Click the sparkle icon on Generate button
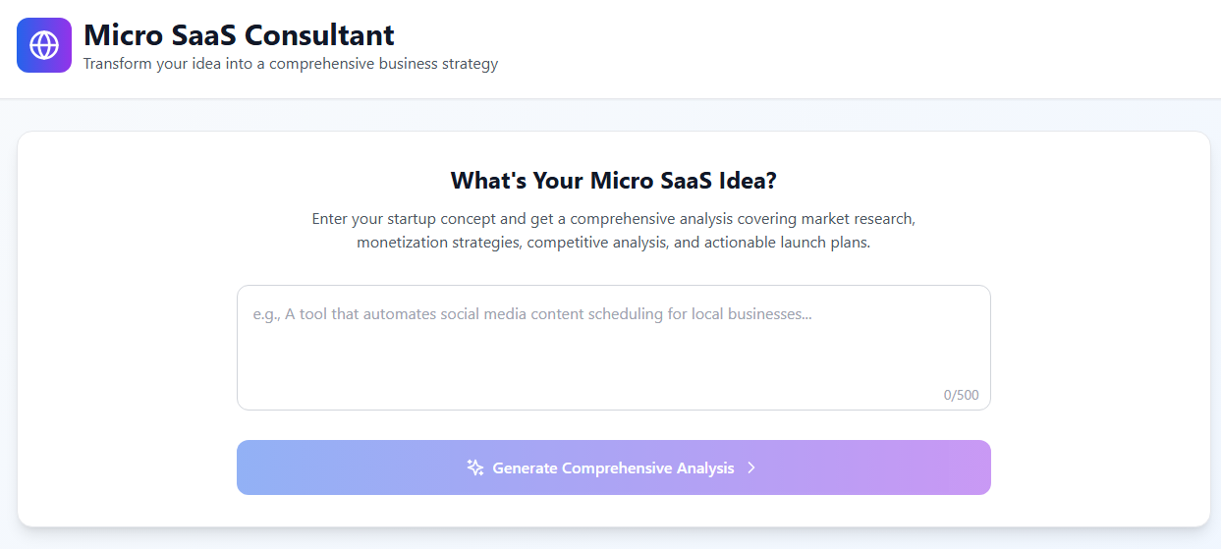Viewport: 1221px width, 549px height. tap(475, 467)
